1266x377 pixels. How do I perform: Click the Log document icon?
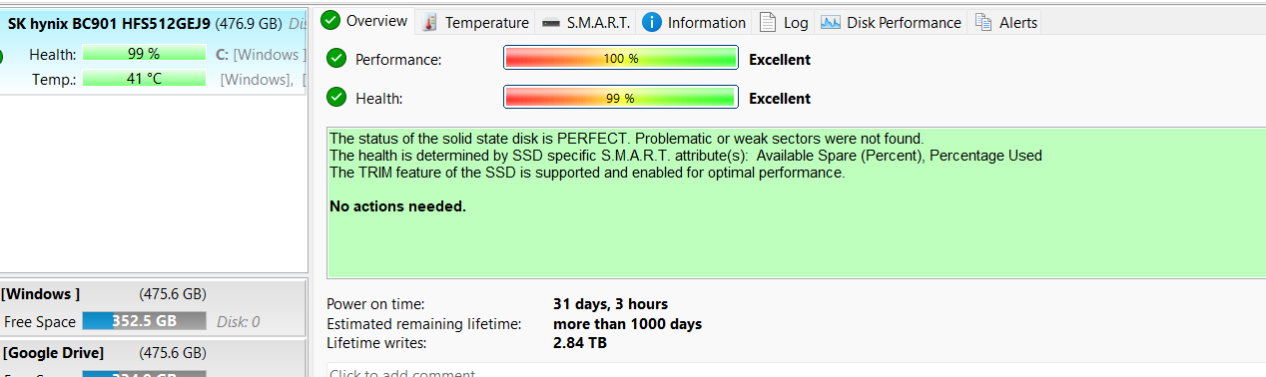tap(767, 22)
